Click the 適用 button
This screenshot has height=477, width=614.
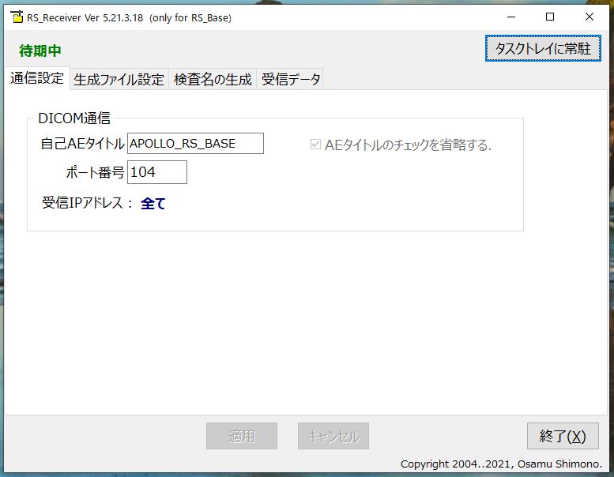pos(242,436)
